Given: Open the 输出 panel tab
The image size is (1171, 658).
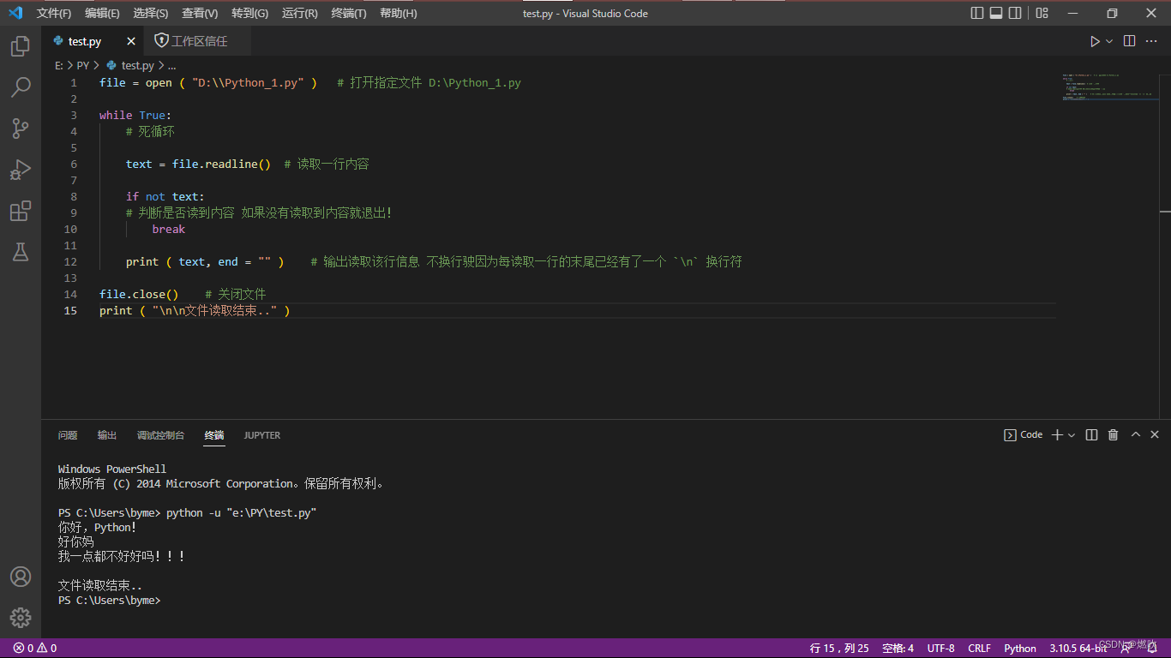Looking at the screenshot, I should click(107, 435).
